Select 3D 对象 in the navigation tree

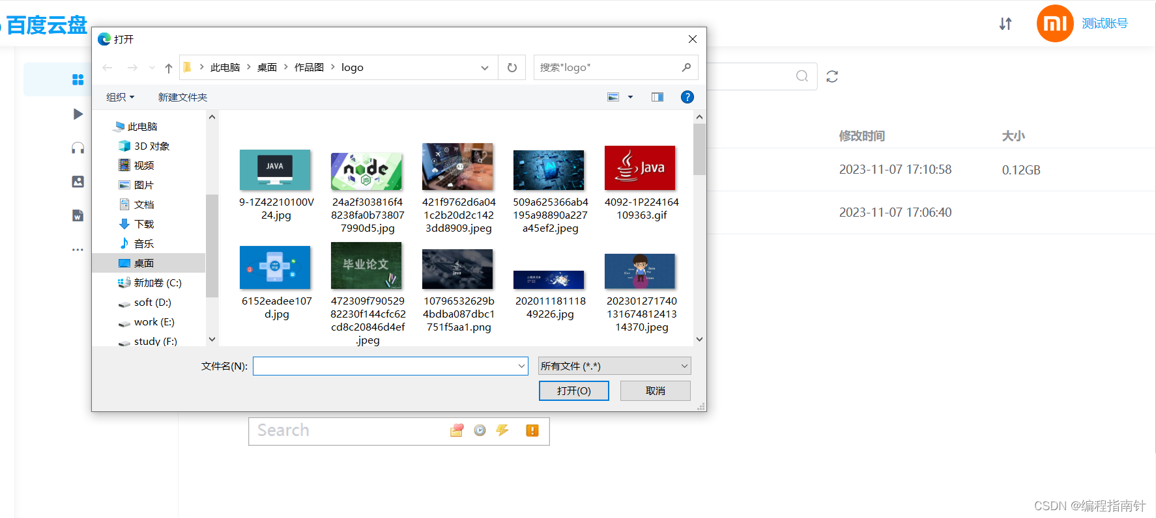pyautogui.click(x=144, y=146)
